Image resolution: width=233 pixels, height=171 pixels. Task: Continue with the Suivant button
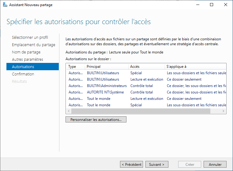[x=157, y=164]
